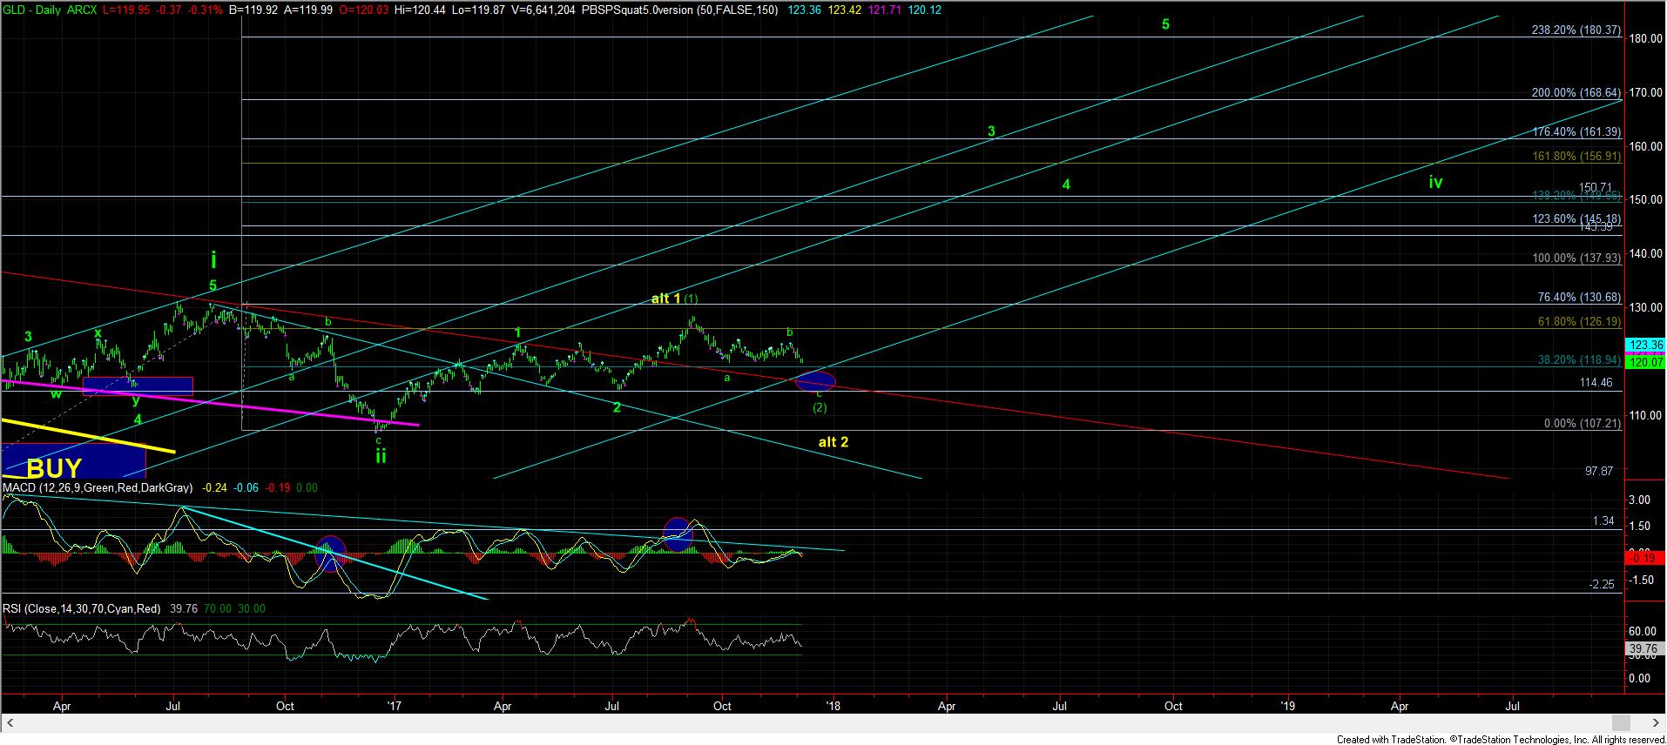
Task: Click the '17 year marker on time axis
Action: click(395, 706)
